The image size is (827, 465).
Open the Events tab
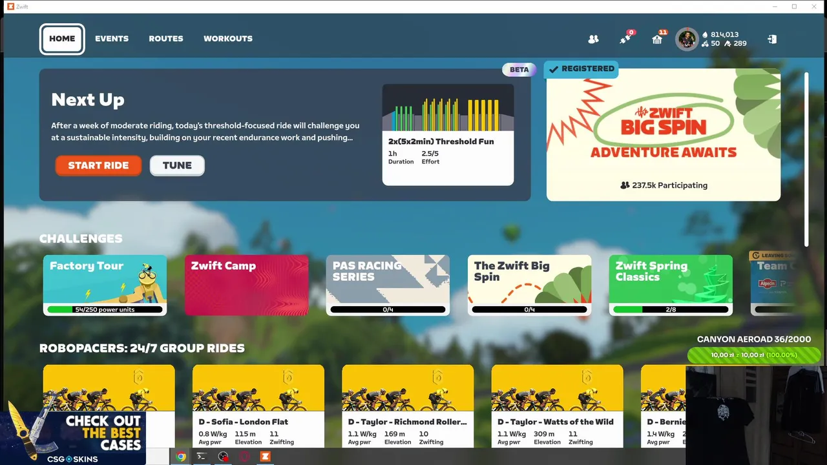112,39
